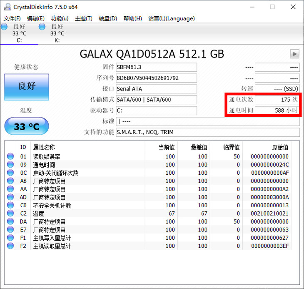
Task: Click status orb for F1 主机写入量总计 row
Action: click(10, 238)
